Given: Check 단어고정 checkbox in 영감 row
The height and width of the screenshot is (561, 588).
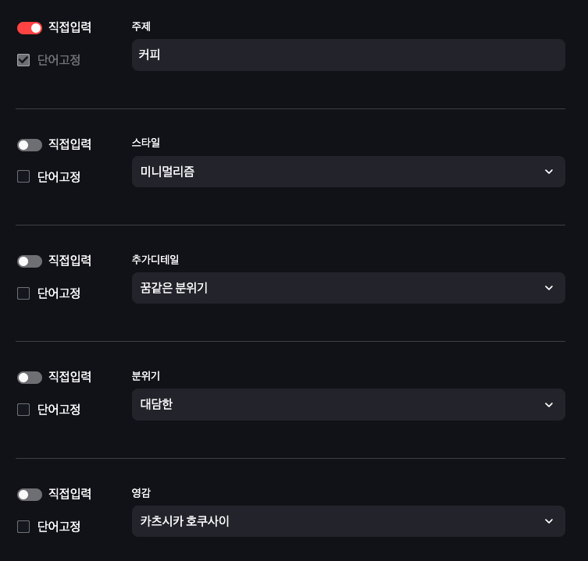Looking at the screenshot, I should pyautogui.click(x=23, y=527).
